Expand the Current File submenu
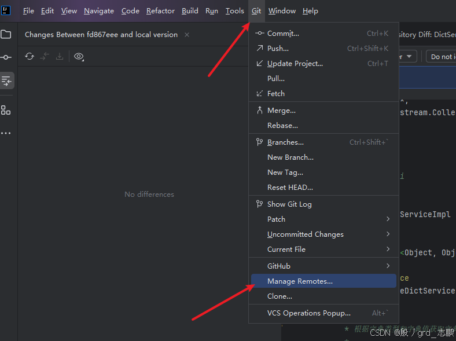 [x=323, y=250]
